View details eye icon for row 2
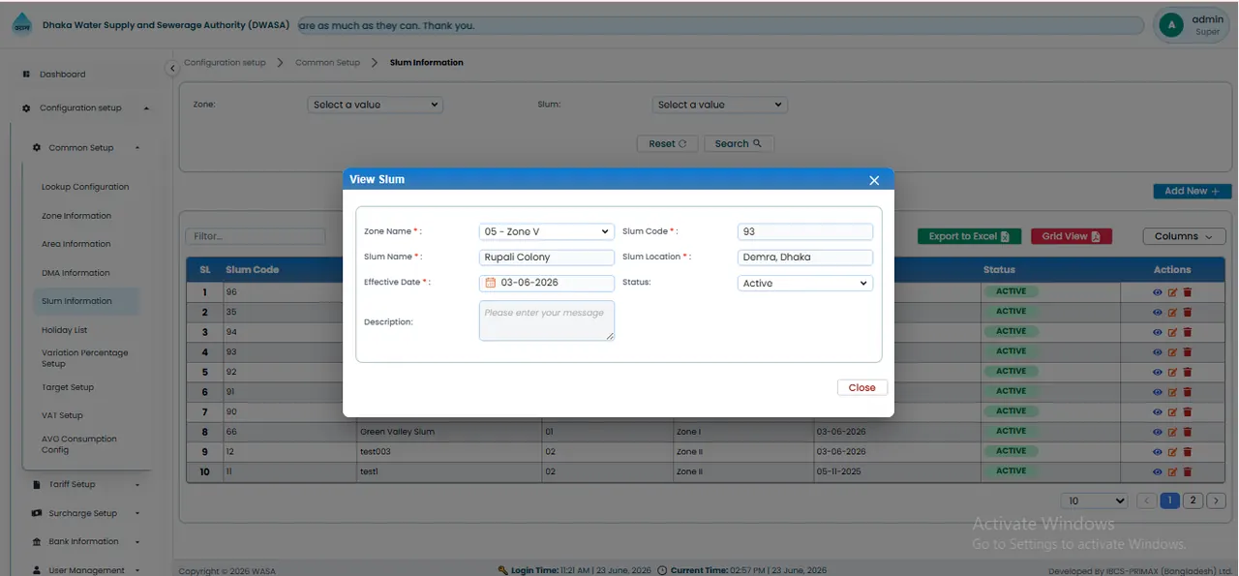Screen dimensions: 1239x576 coord(1158,312)
